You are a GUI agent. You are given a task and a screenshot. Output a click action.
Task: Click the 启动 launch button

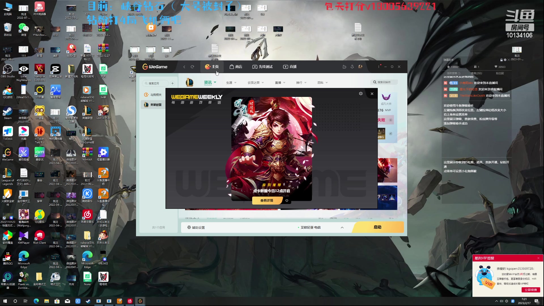point(378,227)
